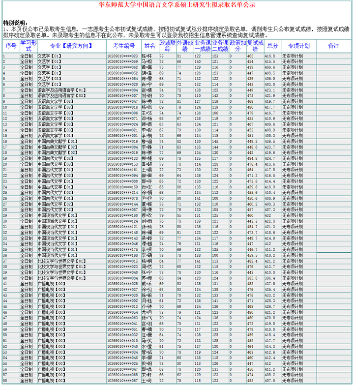Screen dimensions: 354x387
Task: Click the 外语成绩 column header
Action: click(185, 46)
